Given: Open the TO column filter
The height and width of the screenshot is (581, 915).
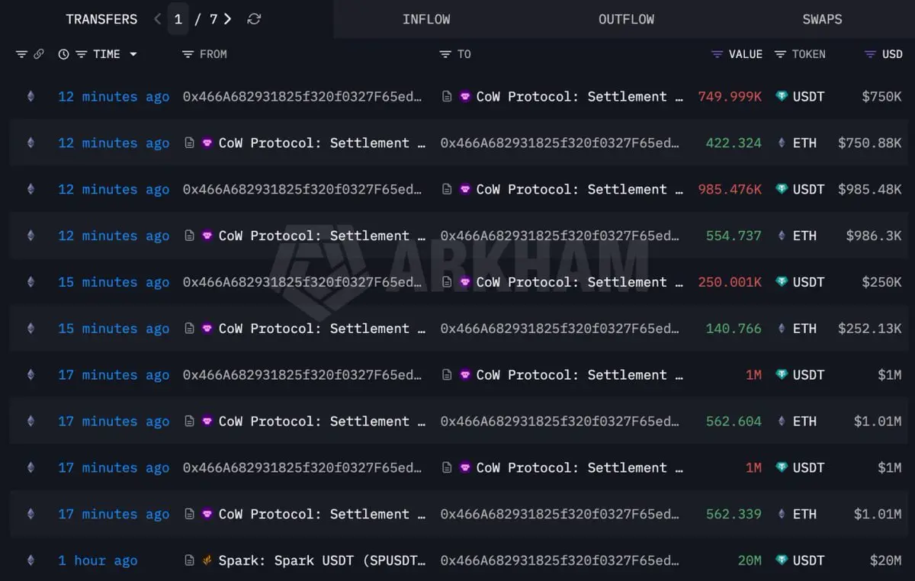Looking at the screenshot, I should pyautogui.click(x=445, y=54).
